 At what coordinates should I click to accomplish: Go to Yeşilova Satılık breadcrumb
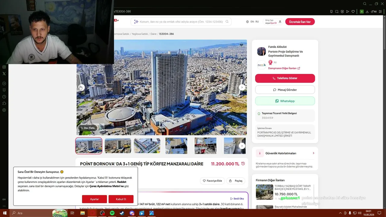point(140,34)
